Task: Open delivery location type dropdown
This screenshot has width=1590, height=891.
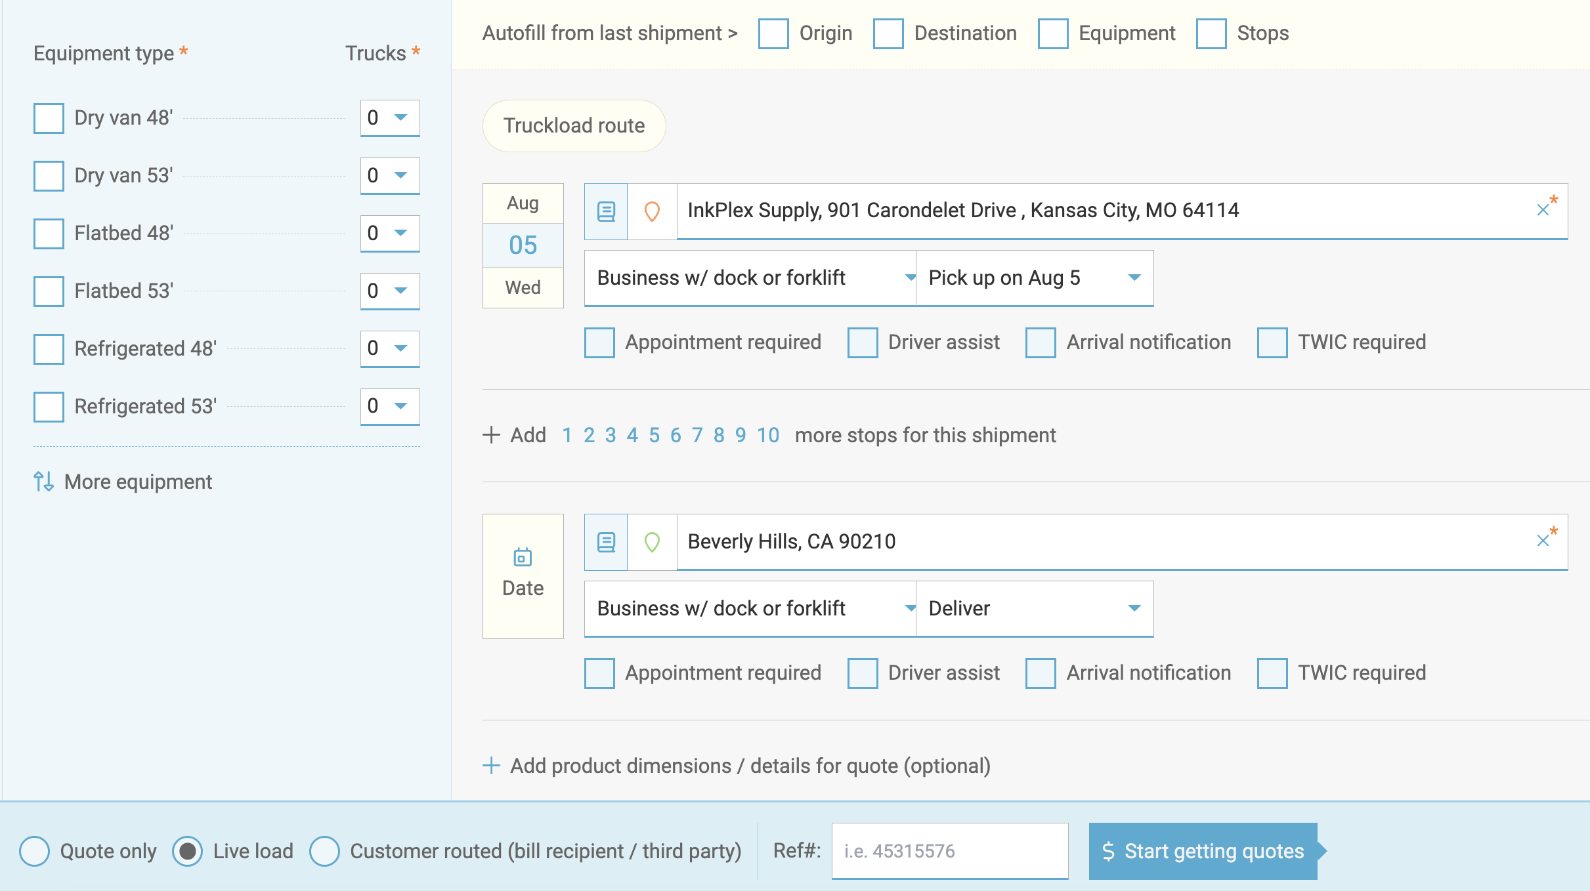Action: (750, 609)
